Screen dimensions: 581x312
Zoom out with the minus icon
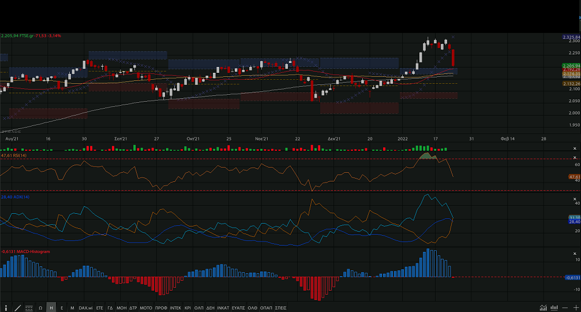[x=565, y=308]
